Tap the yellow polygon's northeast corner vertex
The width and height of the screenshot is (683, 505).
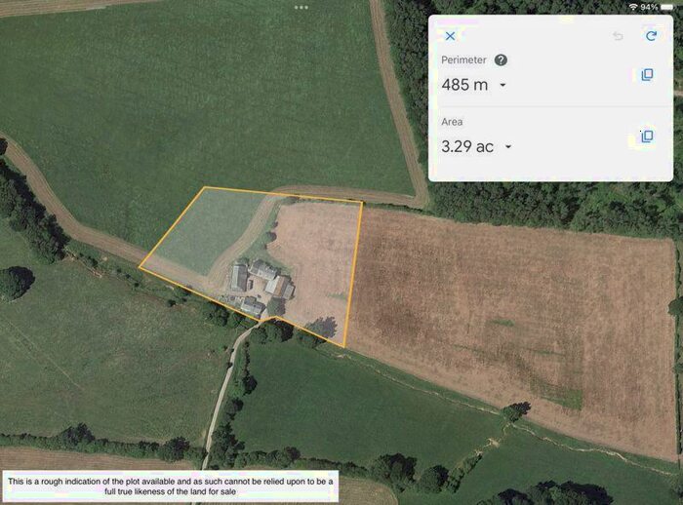(x=362, y=202)
